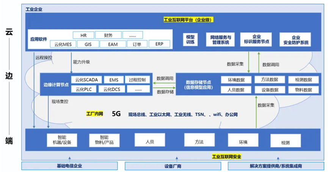Click the yellow 工业互联网安全 label
Image resolution: width=328 pixels, height=172 pixels.
[x=226, y=156]
